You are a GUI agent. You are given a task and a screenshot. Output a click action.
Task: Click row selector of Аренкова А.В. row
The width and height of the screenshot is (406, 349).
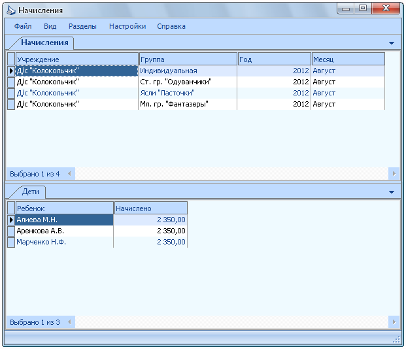click(11, 231)
